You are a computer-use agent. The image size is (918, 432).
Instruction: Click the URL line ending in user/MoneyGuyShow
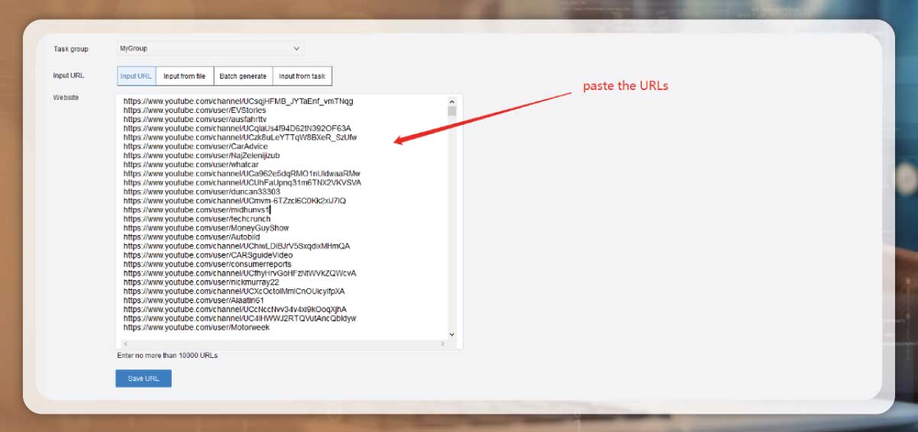pyautogui.click(x=206, y=228)
